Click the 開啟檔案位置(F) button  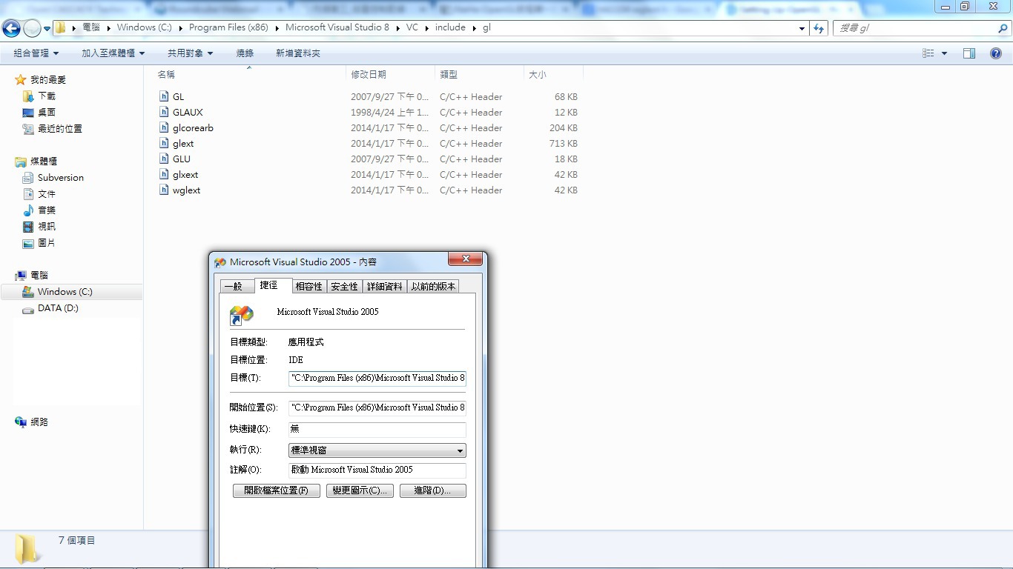coord(276,490)
